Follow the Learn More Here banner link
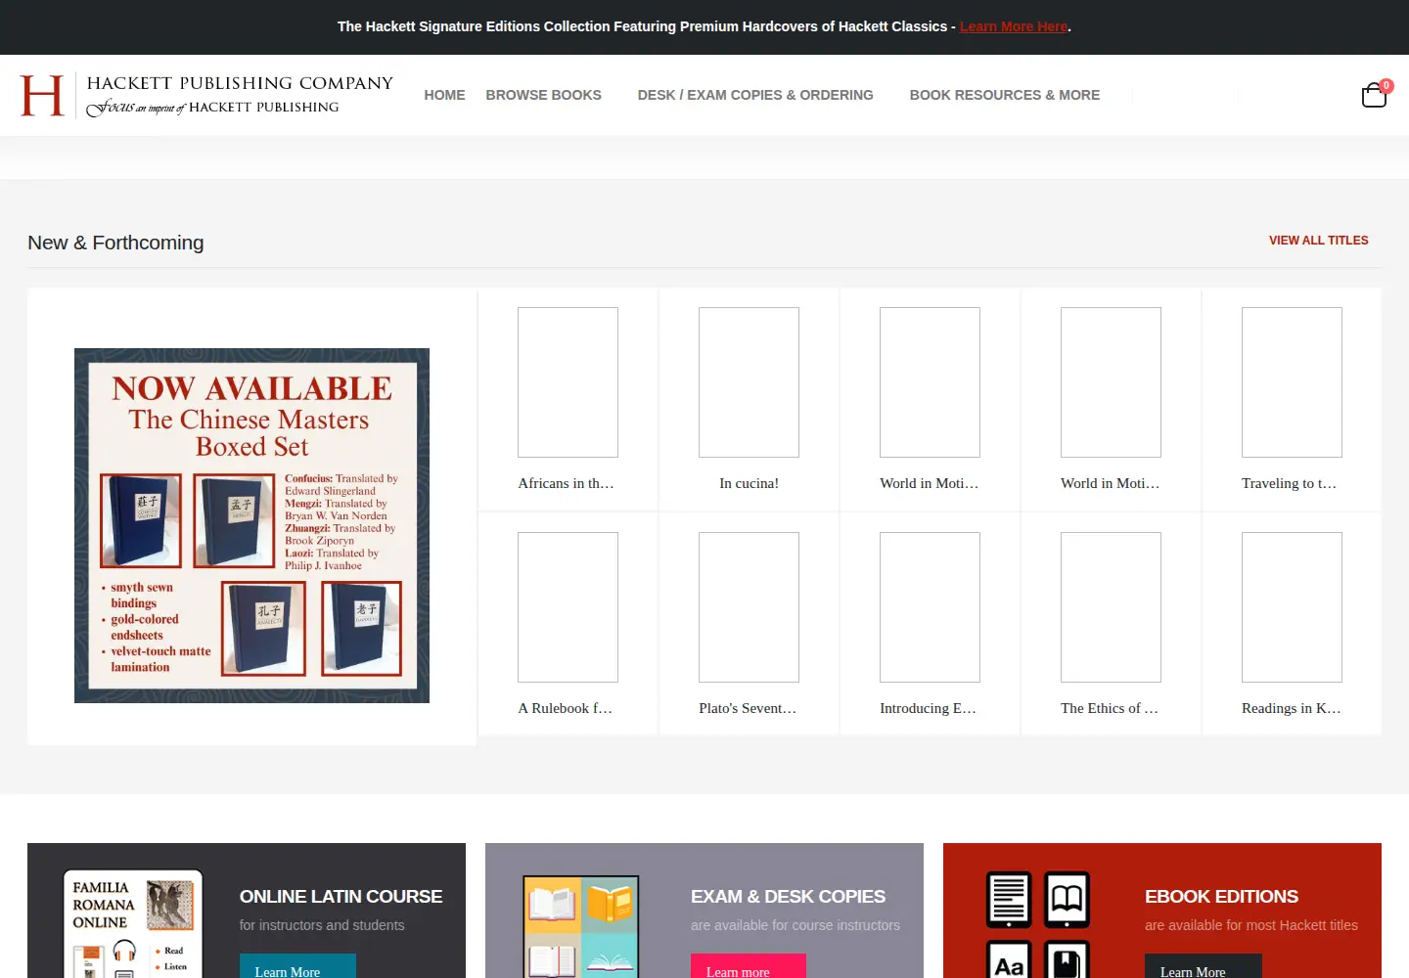 point(1014,26)
